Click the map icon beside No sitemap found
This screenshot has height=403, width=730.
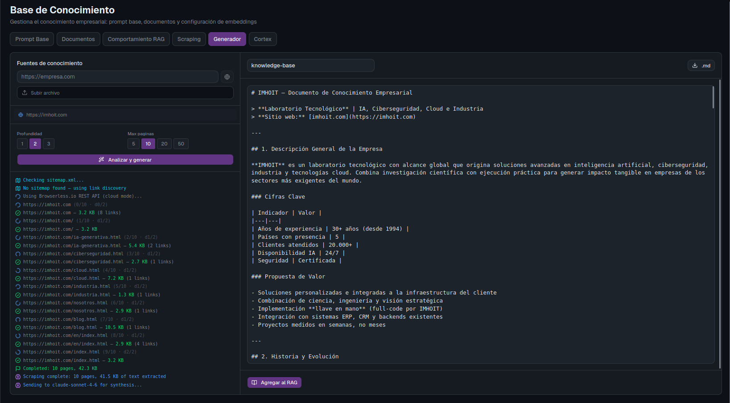[18, 188]
